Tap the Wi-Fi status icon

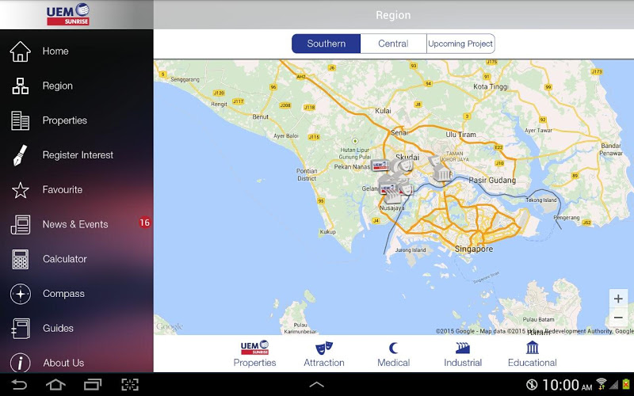pos(602,384)
